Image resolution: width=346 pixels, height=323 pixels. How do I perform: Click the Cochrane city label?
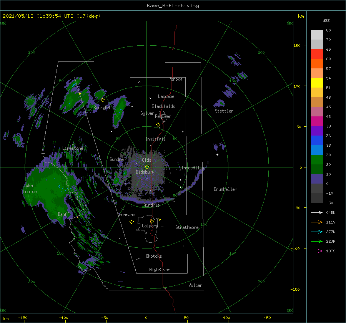point(126,215)
